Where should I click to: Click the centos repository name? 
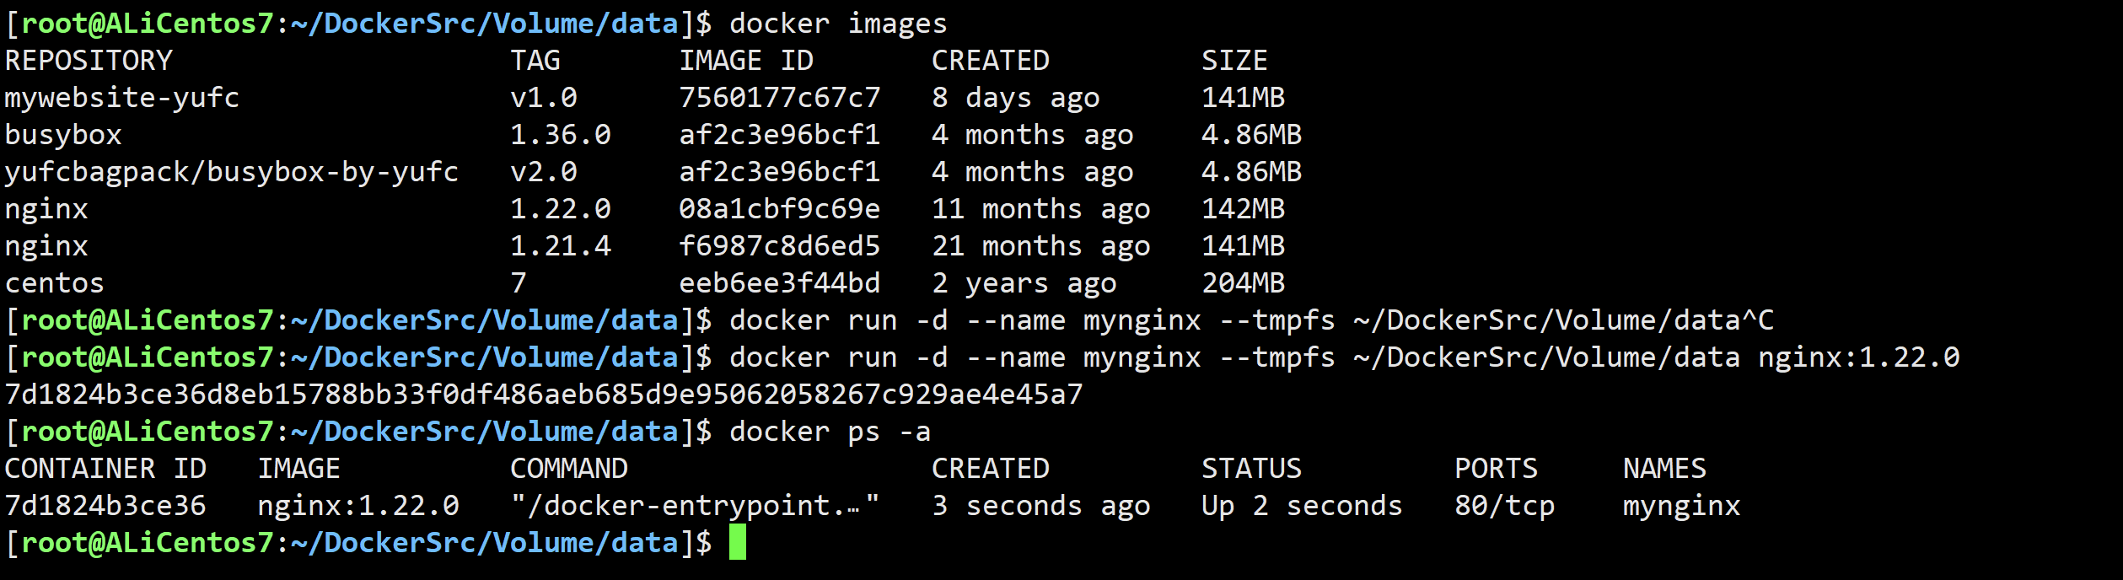coord(55,283)
